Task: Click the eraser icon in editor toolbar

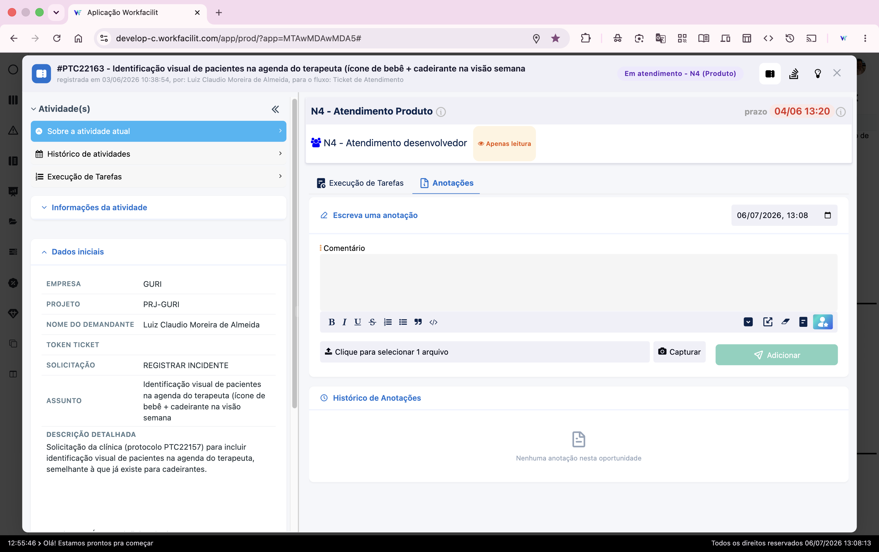Action: point(785,322)
